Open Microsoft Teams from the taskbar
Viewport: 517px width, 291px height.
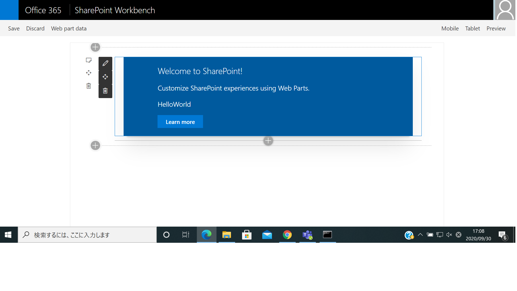point(308,235)
